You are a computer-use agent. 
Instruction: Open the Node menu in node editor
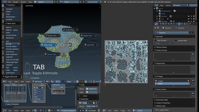28,111
